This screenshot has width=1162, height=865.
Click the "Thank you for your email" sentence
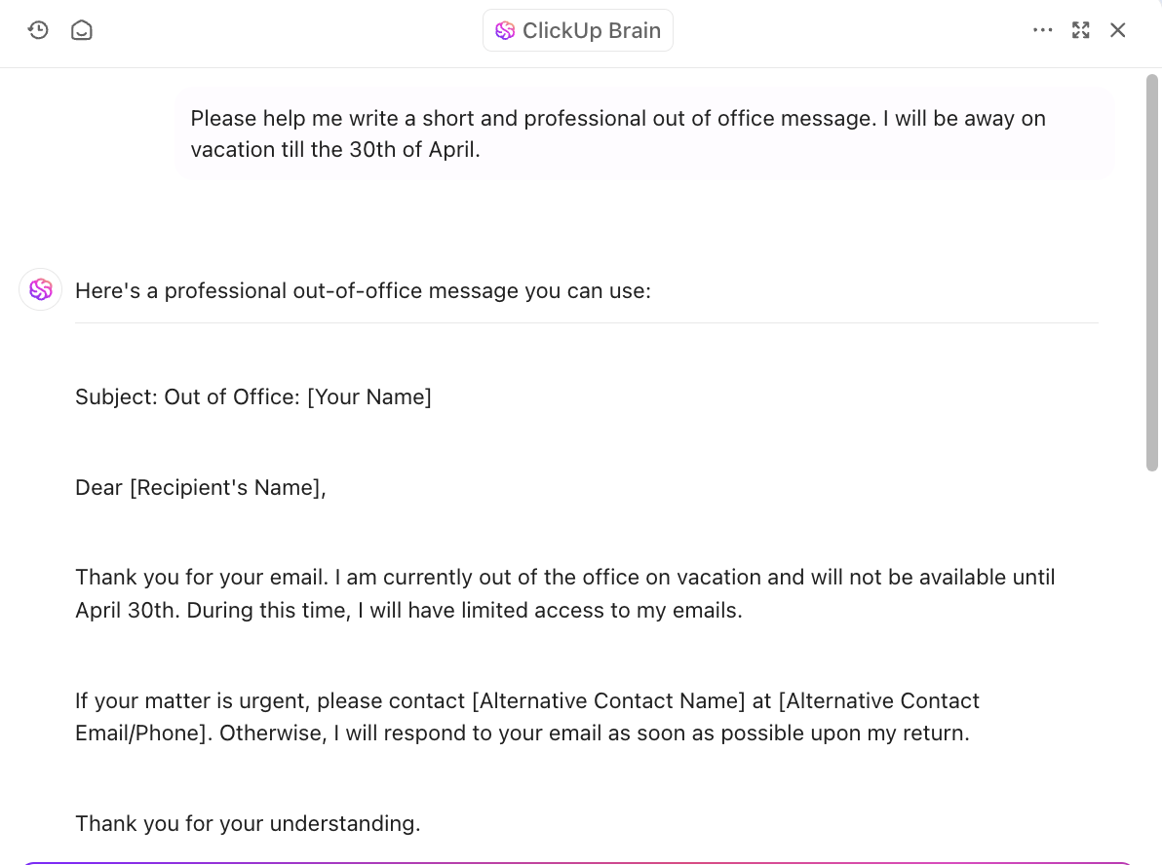click(204, 577)
